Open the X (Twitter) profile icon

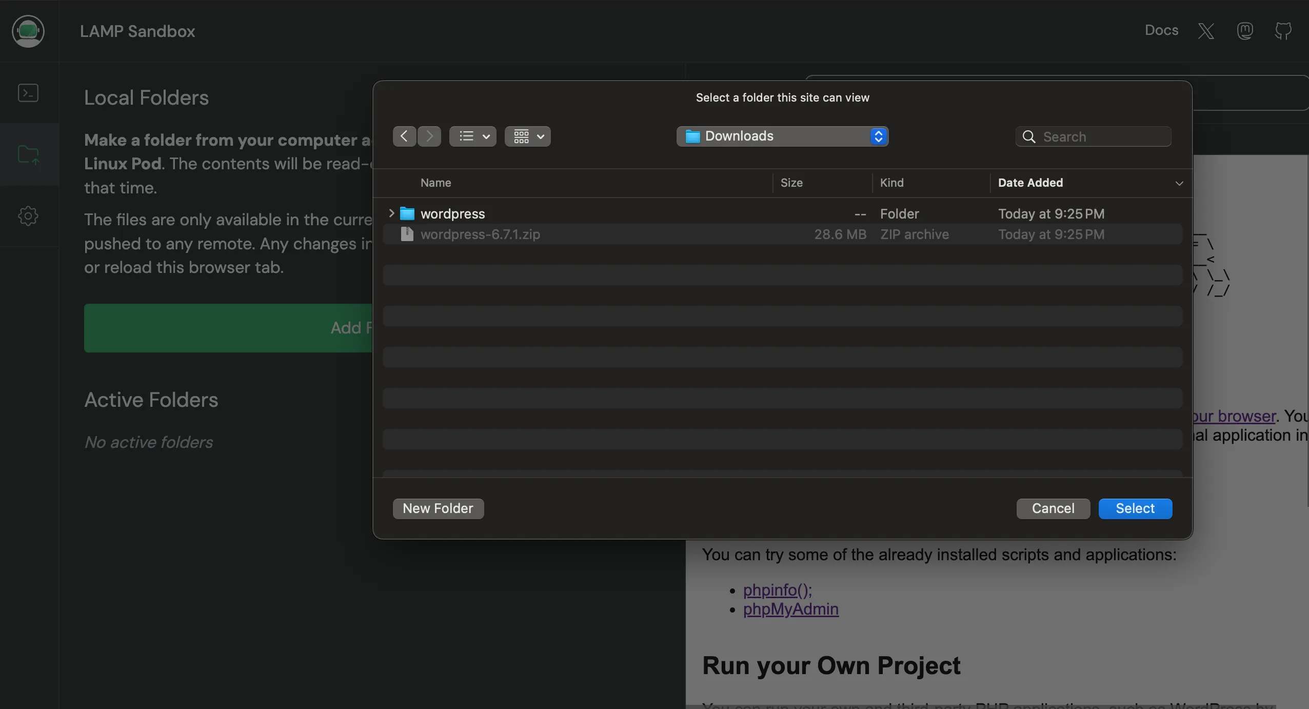pyautogui.click(x=1206, y=31)
